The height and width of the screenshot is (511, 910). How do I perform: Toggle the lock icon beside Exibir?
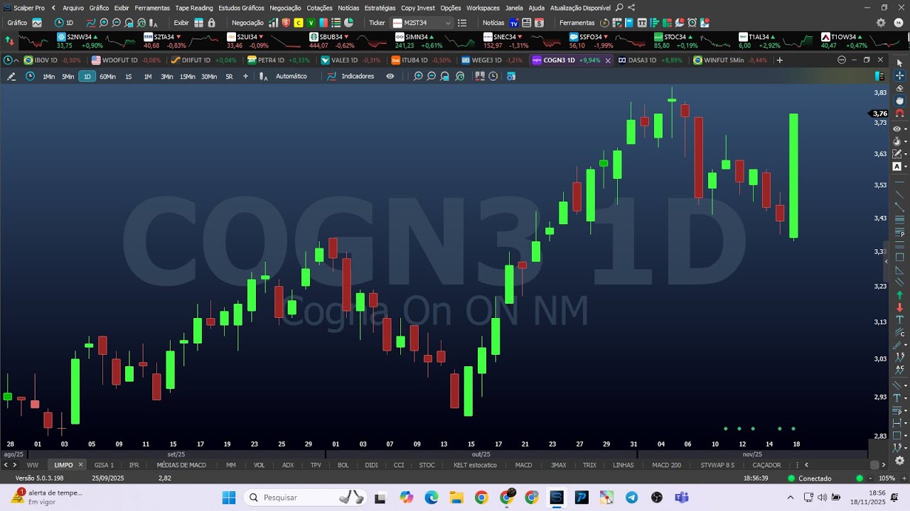211,23
